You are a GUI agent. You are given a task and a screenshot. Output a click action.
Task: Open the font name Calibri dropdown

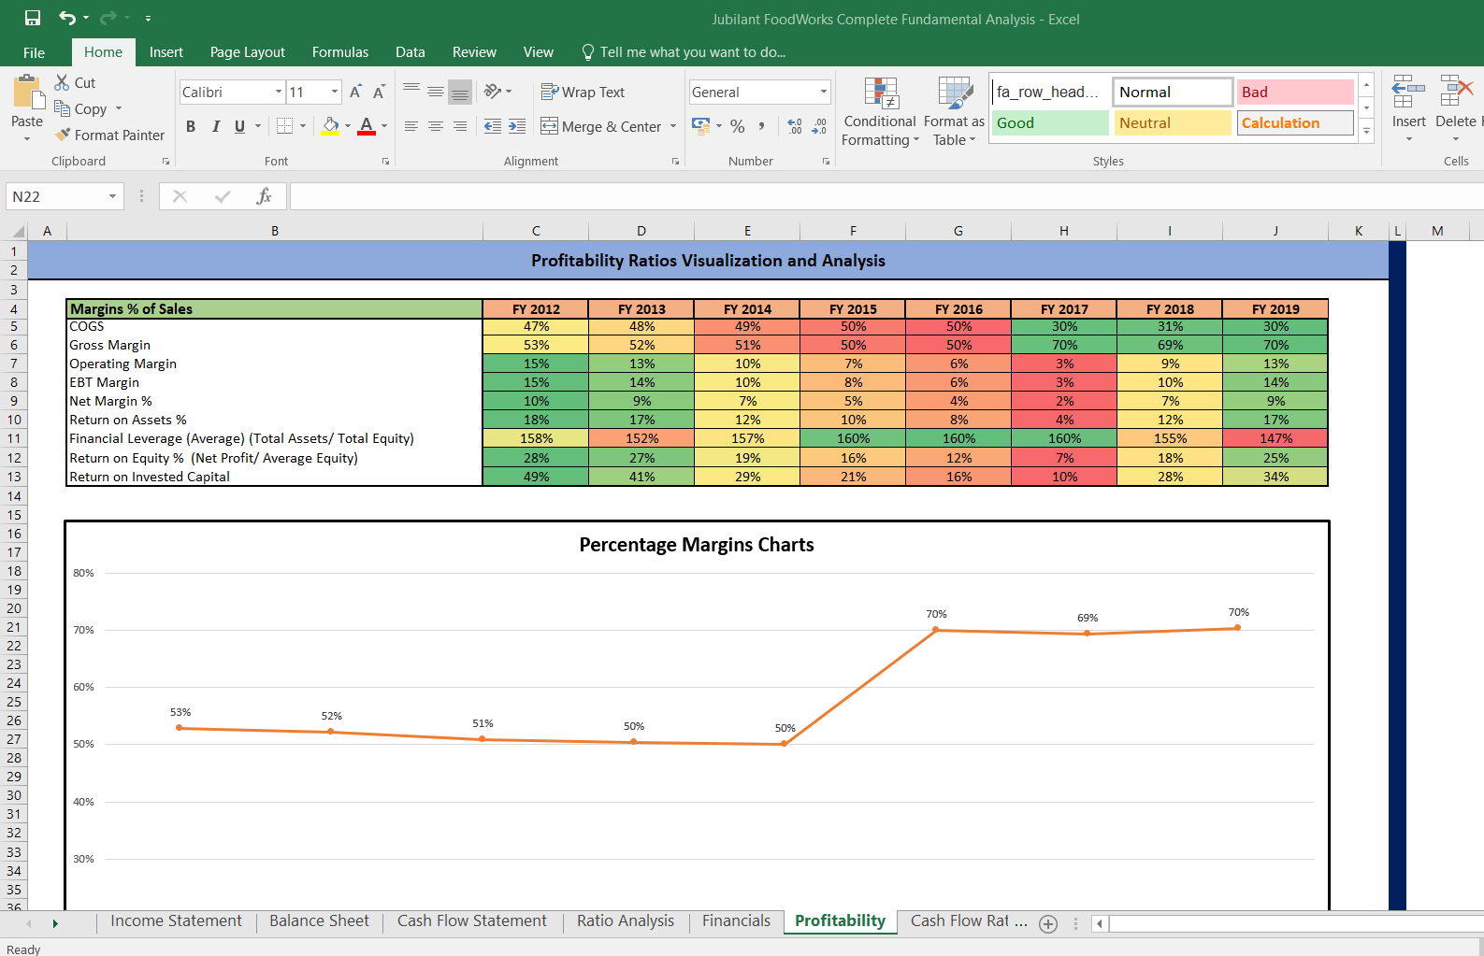tap(279, 92)
